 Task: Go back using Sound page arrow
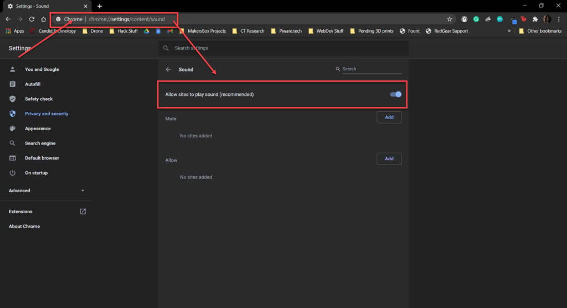pos(168,69)
